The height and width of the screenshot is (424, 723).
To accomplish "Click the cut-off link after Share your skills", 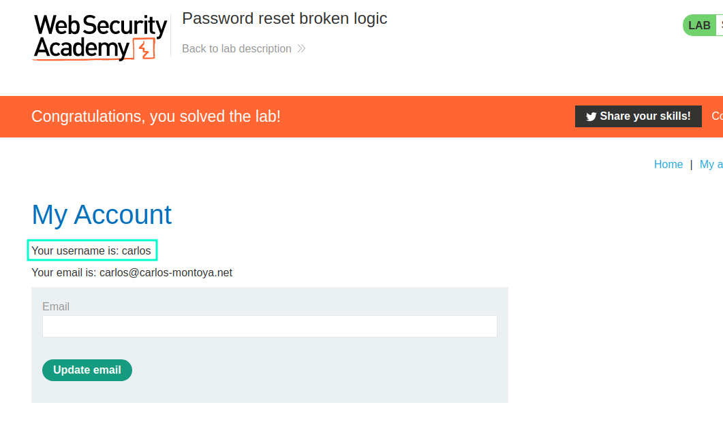I will click(x=718, y=116).
